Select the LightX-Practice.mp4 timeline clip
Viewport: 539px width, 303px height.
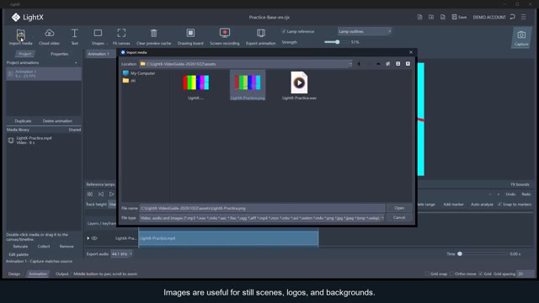tap(228, 238)
